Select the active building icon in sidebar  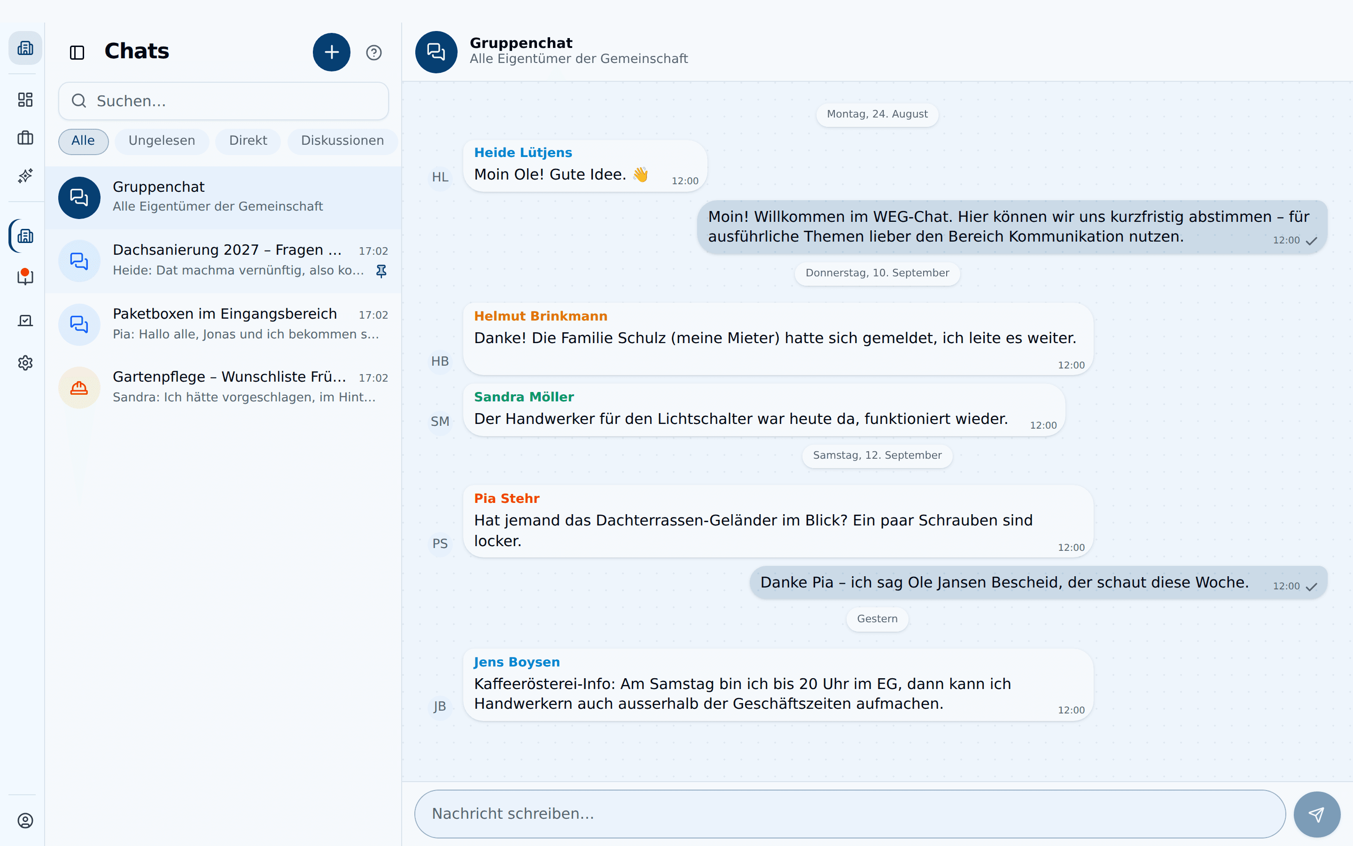pos(25,236)
